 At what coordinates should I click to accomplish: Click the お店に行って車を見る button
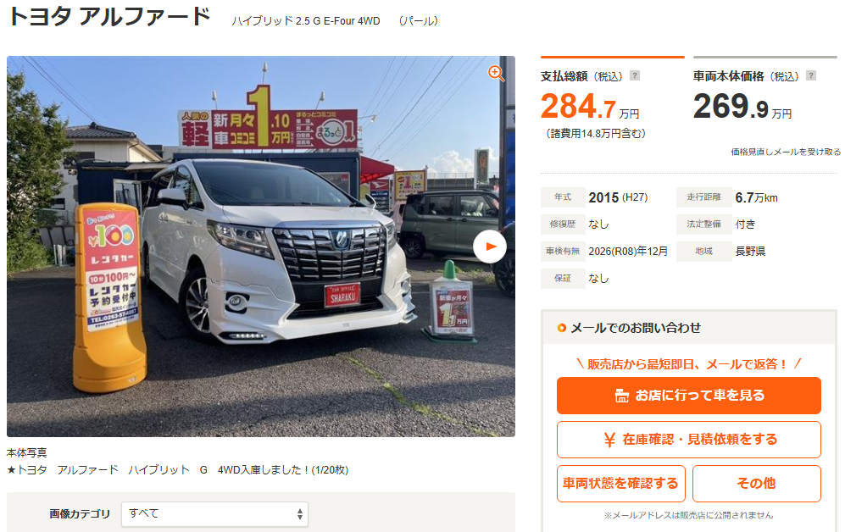(x=689, y=396)
